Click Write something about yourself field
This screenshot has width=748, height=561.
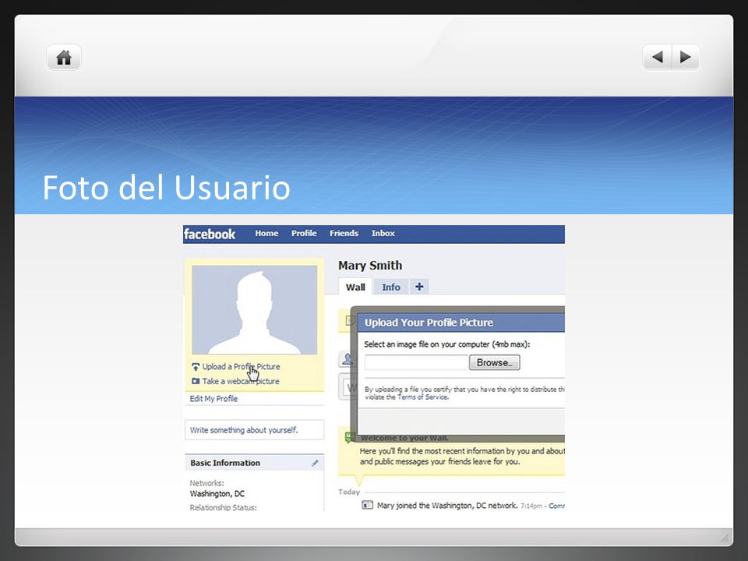(254, 430)
